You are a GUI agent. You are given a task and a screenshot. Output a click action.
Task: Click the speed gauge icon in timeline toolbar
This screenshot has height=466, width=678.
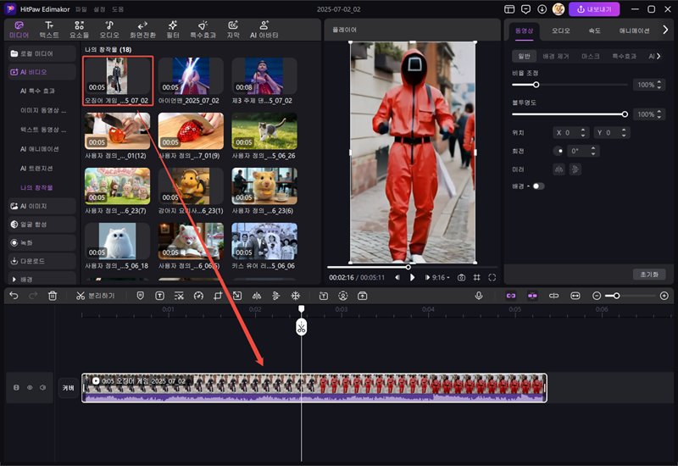(198, 296)
